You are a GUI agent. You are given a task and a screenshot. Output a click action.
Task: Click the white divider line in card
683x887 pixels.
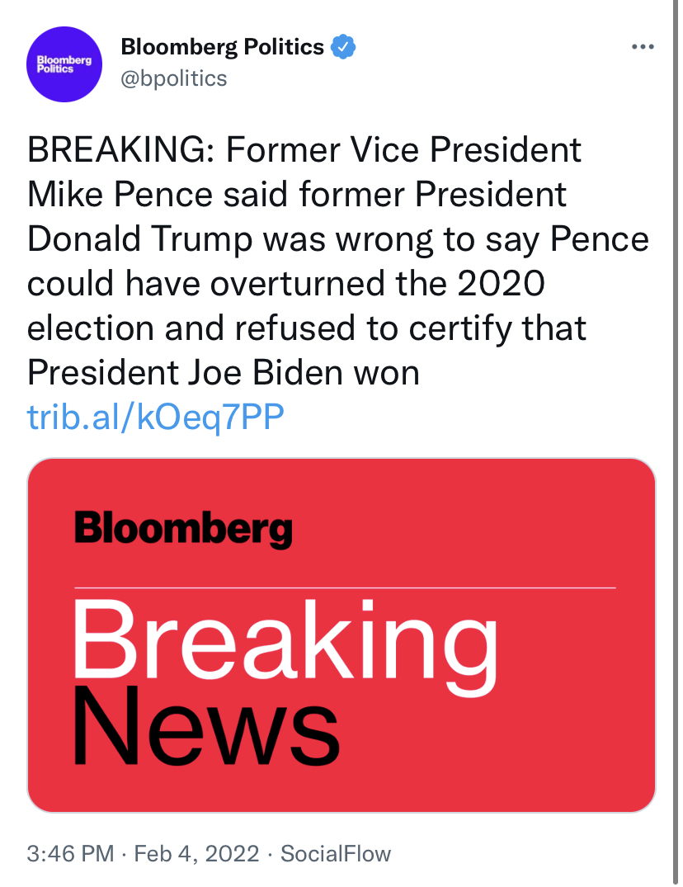pyautogui.click(x=345, y=587)
